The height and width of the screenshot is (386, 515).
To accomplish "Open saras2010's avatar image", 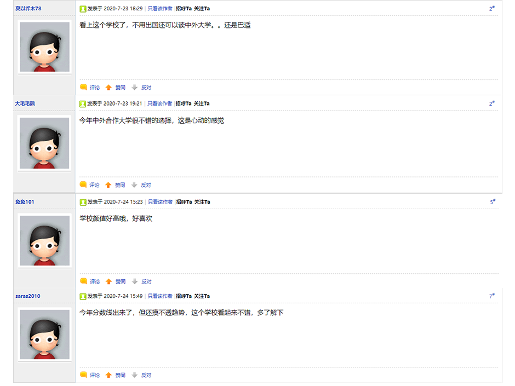I will [45, 334].
